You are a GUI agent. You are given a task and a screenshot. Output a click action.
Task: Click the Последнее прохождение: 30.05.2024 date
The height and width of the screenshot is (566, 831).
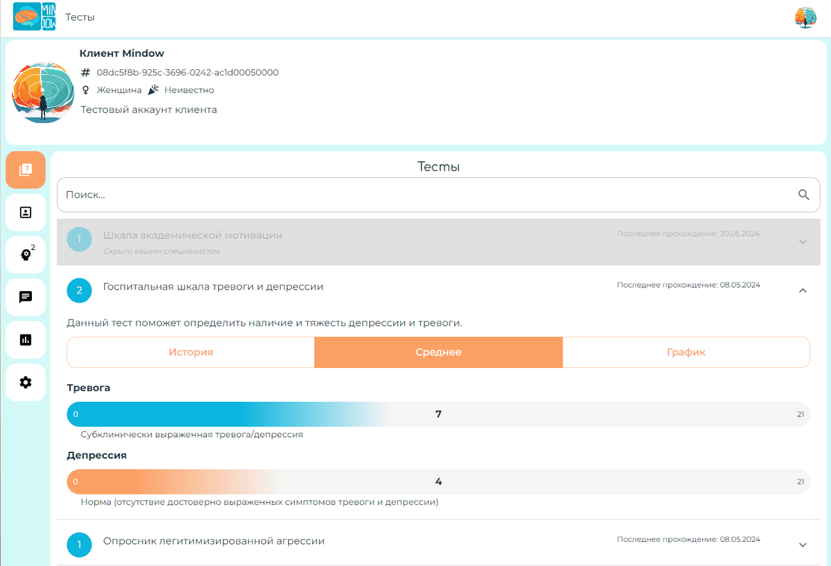coord(688,233)
